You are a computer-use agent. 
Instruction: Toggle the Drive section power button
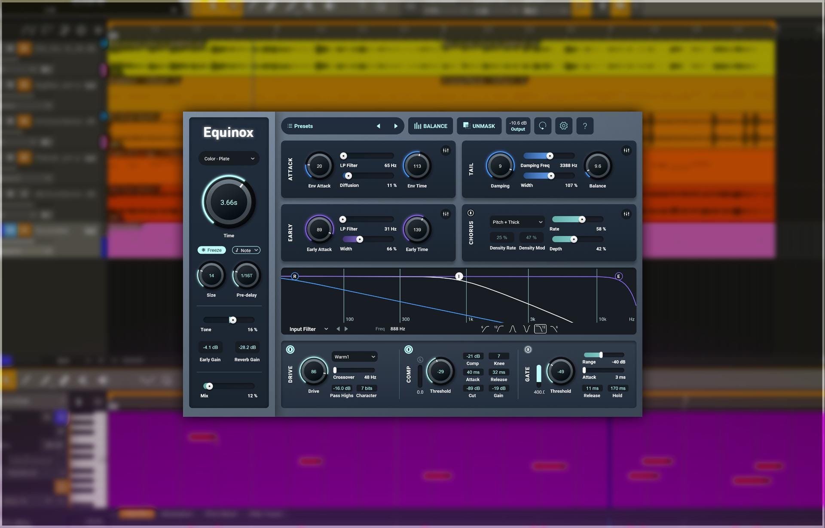290,349
